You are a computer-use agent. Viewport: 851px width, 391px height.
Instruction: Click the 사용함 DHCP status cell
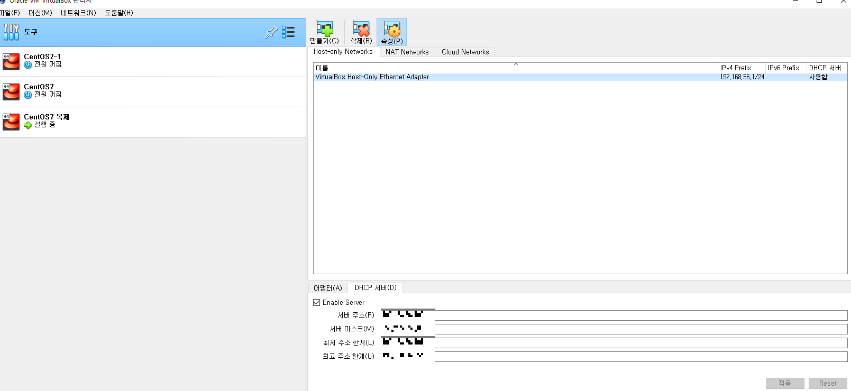(818, 77)
